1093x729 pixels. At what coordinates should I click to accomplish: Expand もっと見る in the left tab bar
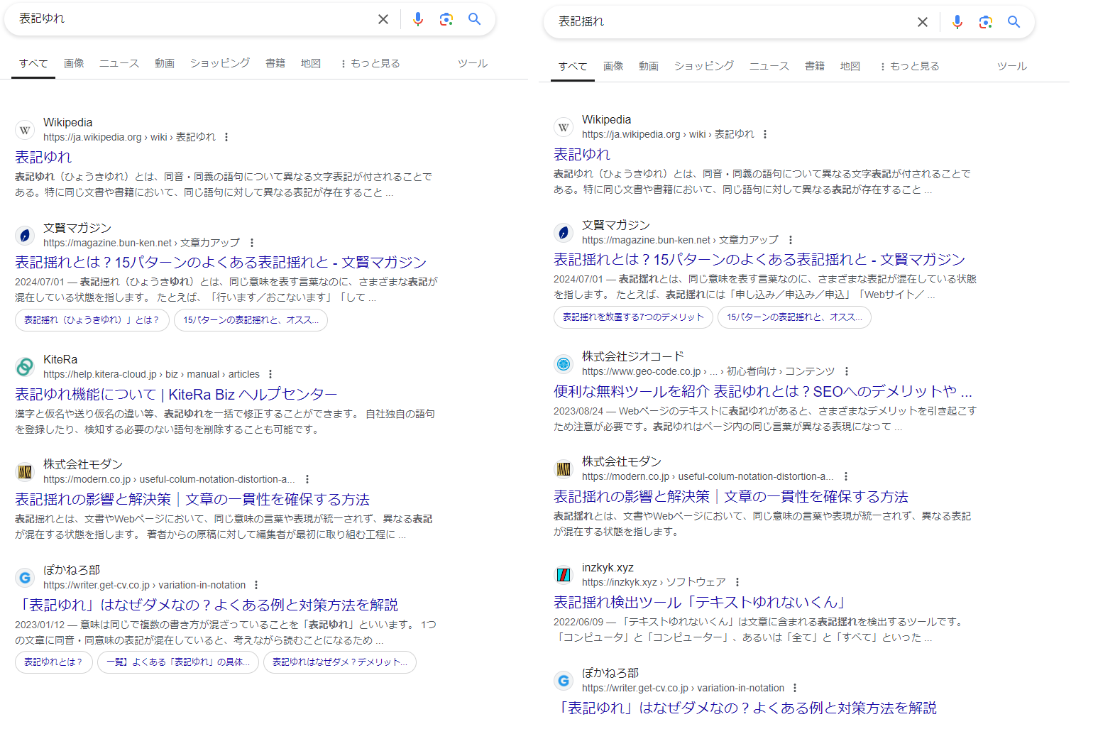pyautogui.click(x=370, y=63)
